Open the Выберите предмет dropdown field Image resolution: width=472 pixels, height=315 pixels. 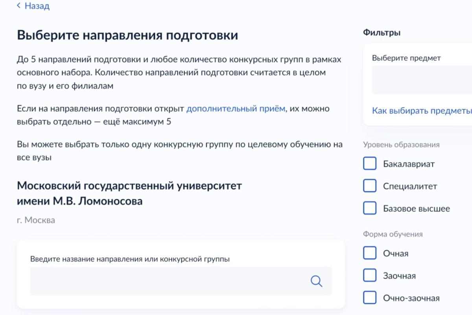(422, 80)
